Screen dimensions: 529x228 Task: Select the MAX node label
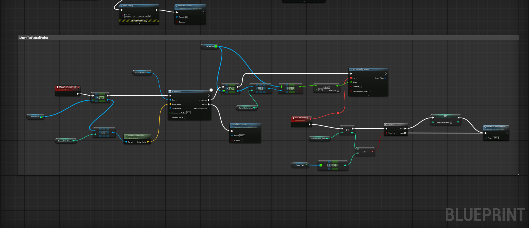327,88
